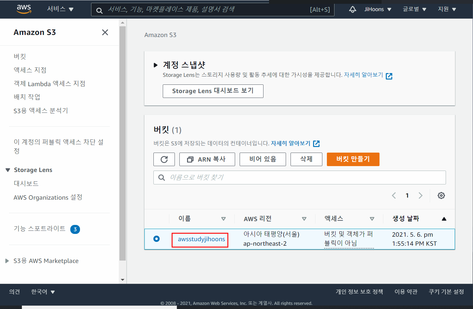Click the blue badge 3 on 기능 스포트라이트
The image size is (473, 309).
tap(75, 229)
